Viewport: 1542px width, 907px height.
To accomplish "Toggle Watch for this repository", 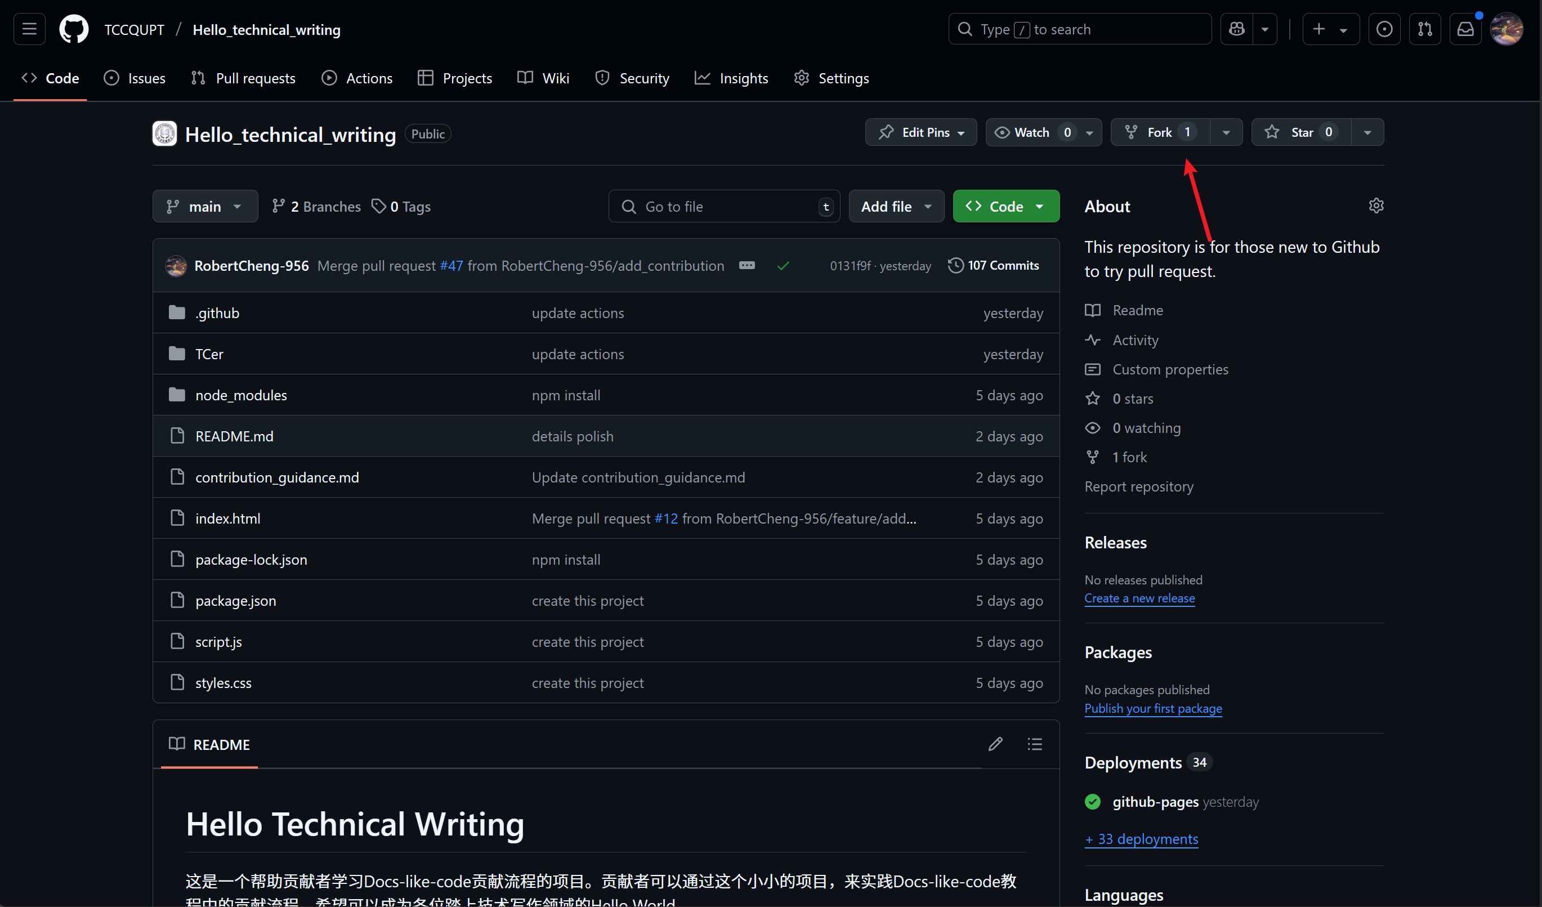I will pyautogui.click(x=1032, y=132).
